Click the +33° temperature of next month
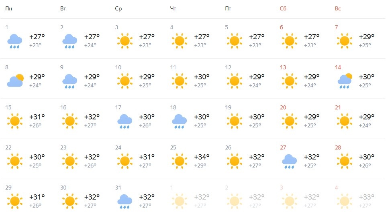 367,197
